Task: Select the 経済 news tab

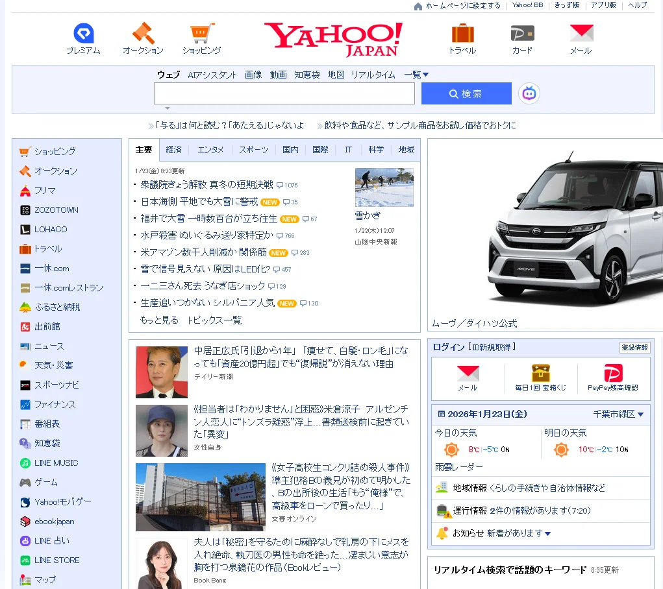Action: 173,150
